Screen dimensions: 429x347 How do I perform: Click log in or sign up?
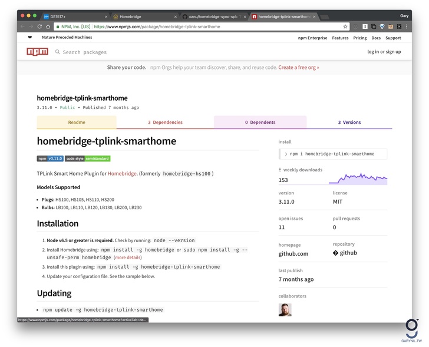coord(384,52)
